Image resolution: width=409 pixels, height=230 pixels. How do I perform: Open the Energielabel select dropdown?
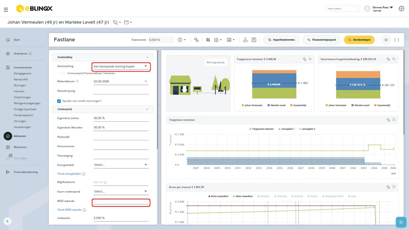pyautogui.click(x=121, y=165)
